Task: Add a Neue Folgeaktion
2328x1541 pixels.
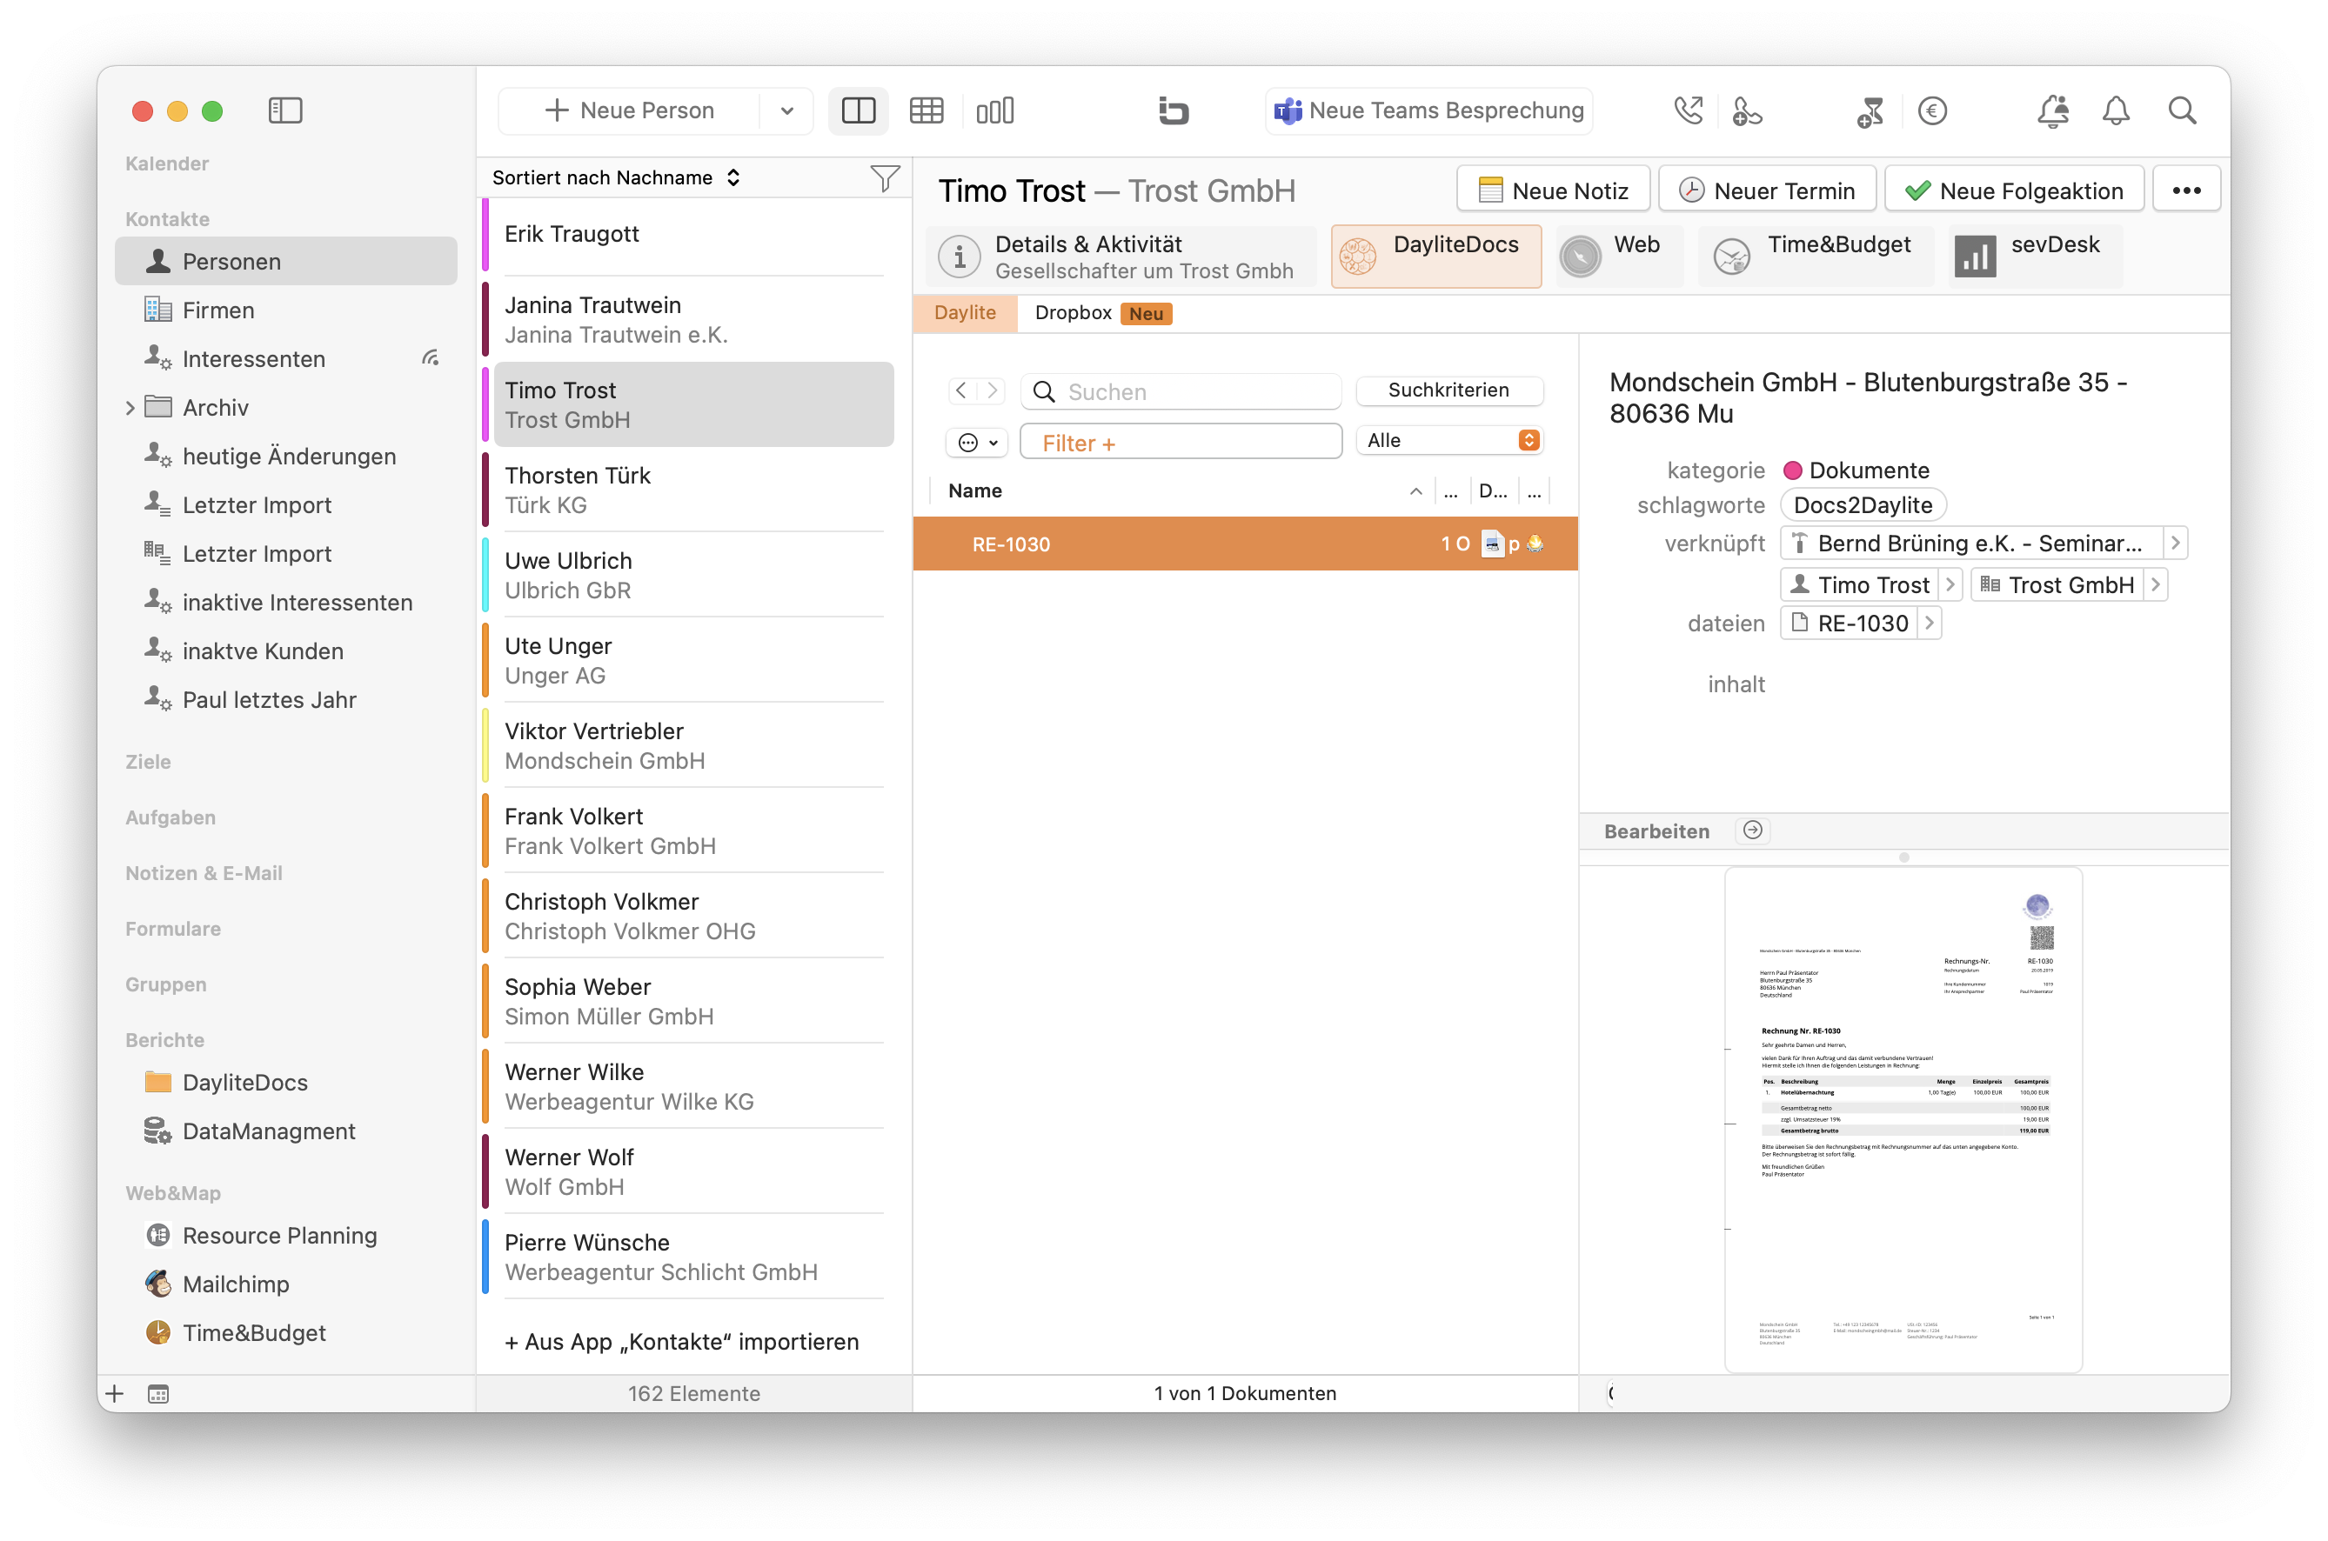Action: point(2013,190)
